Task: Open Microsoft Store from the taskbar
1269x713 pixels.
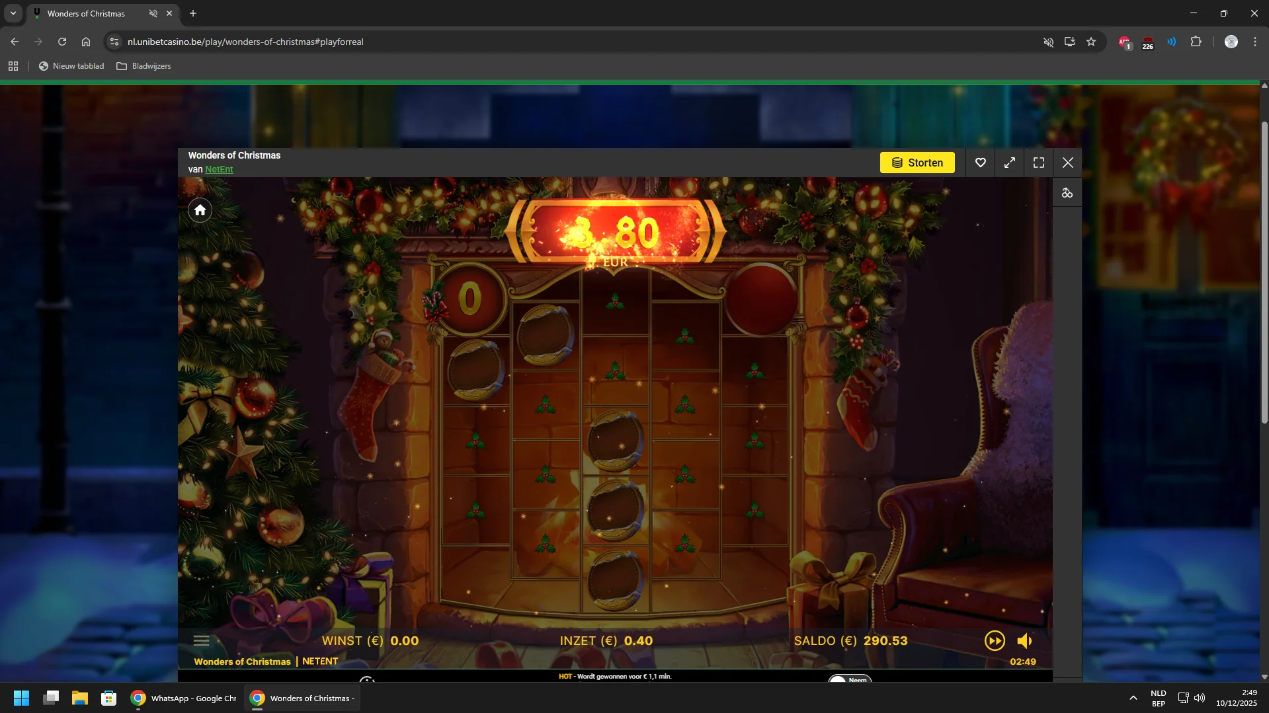Action: pyautogui.click(x=109, y=698)
